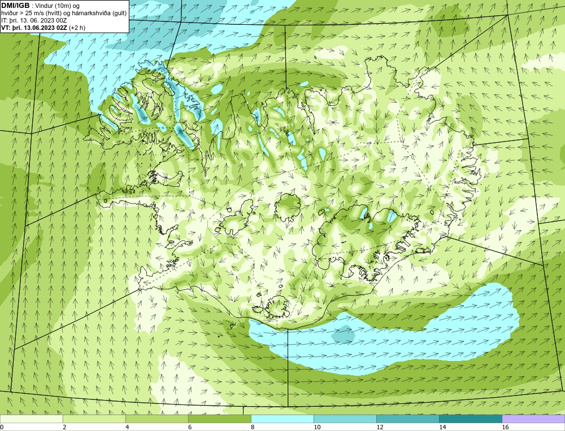Click the 0–2 m/s pale legend swatch
This screenshot has height=431, width=565.
pos(31,419)
